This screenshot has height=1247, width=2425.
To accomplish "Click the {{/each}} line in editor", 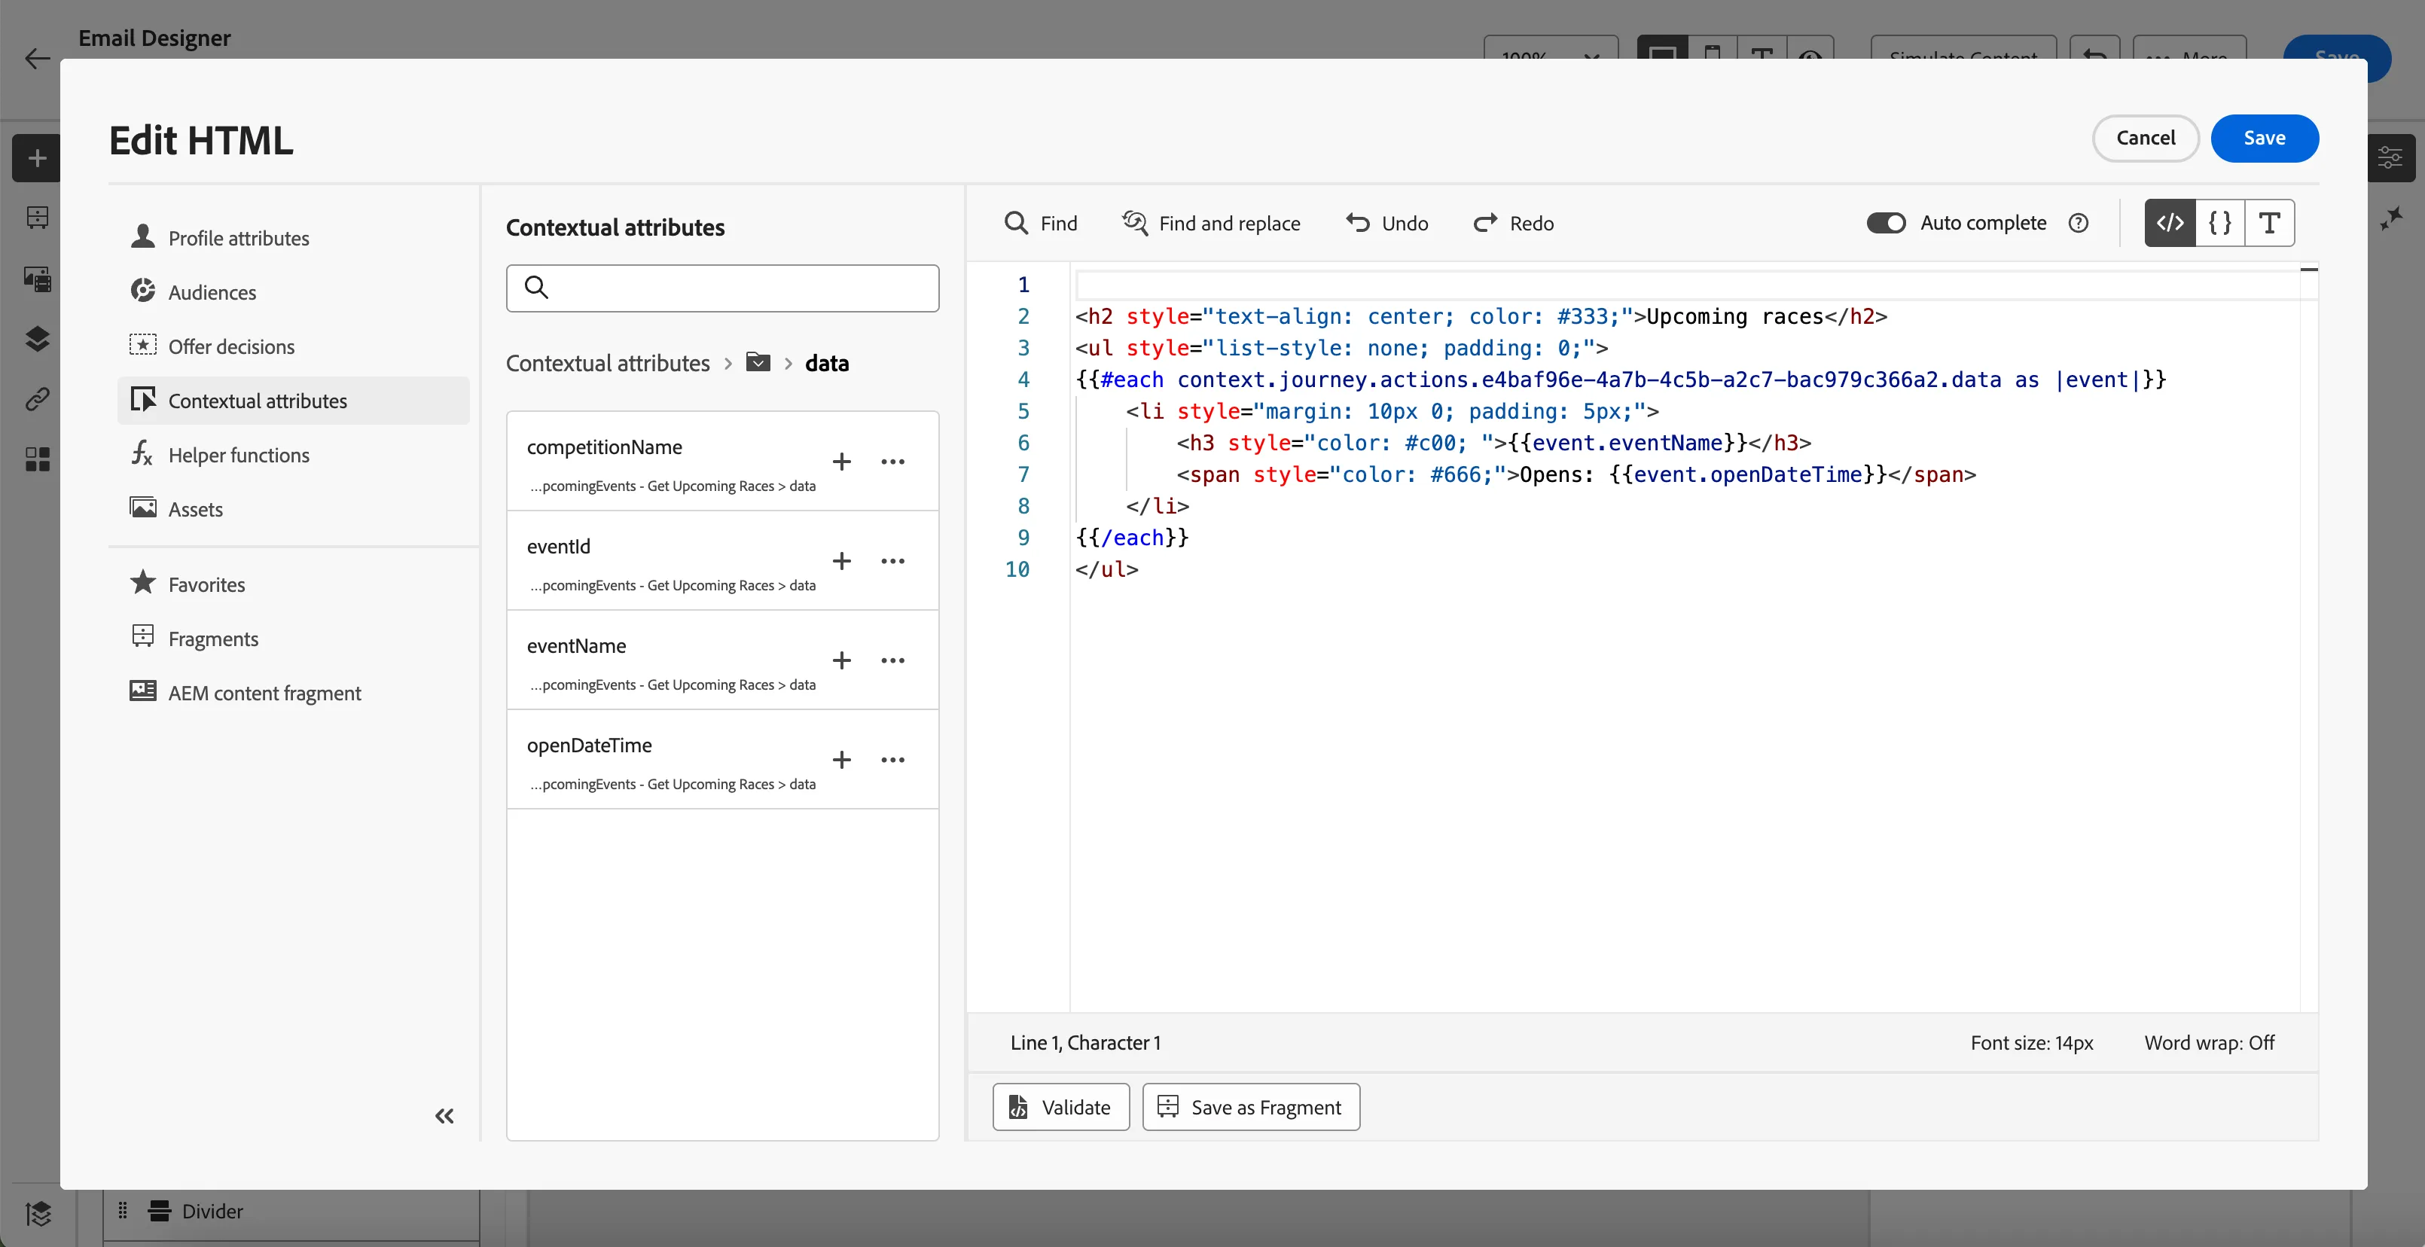I will 1131,538.
